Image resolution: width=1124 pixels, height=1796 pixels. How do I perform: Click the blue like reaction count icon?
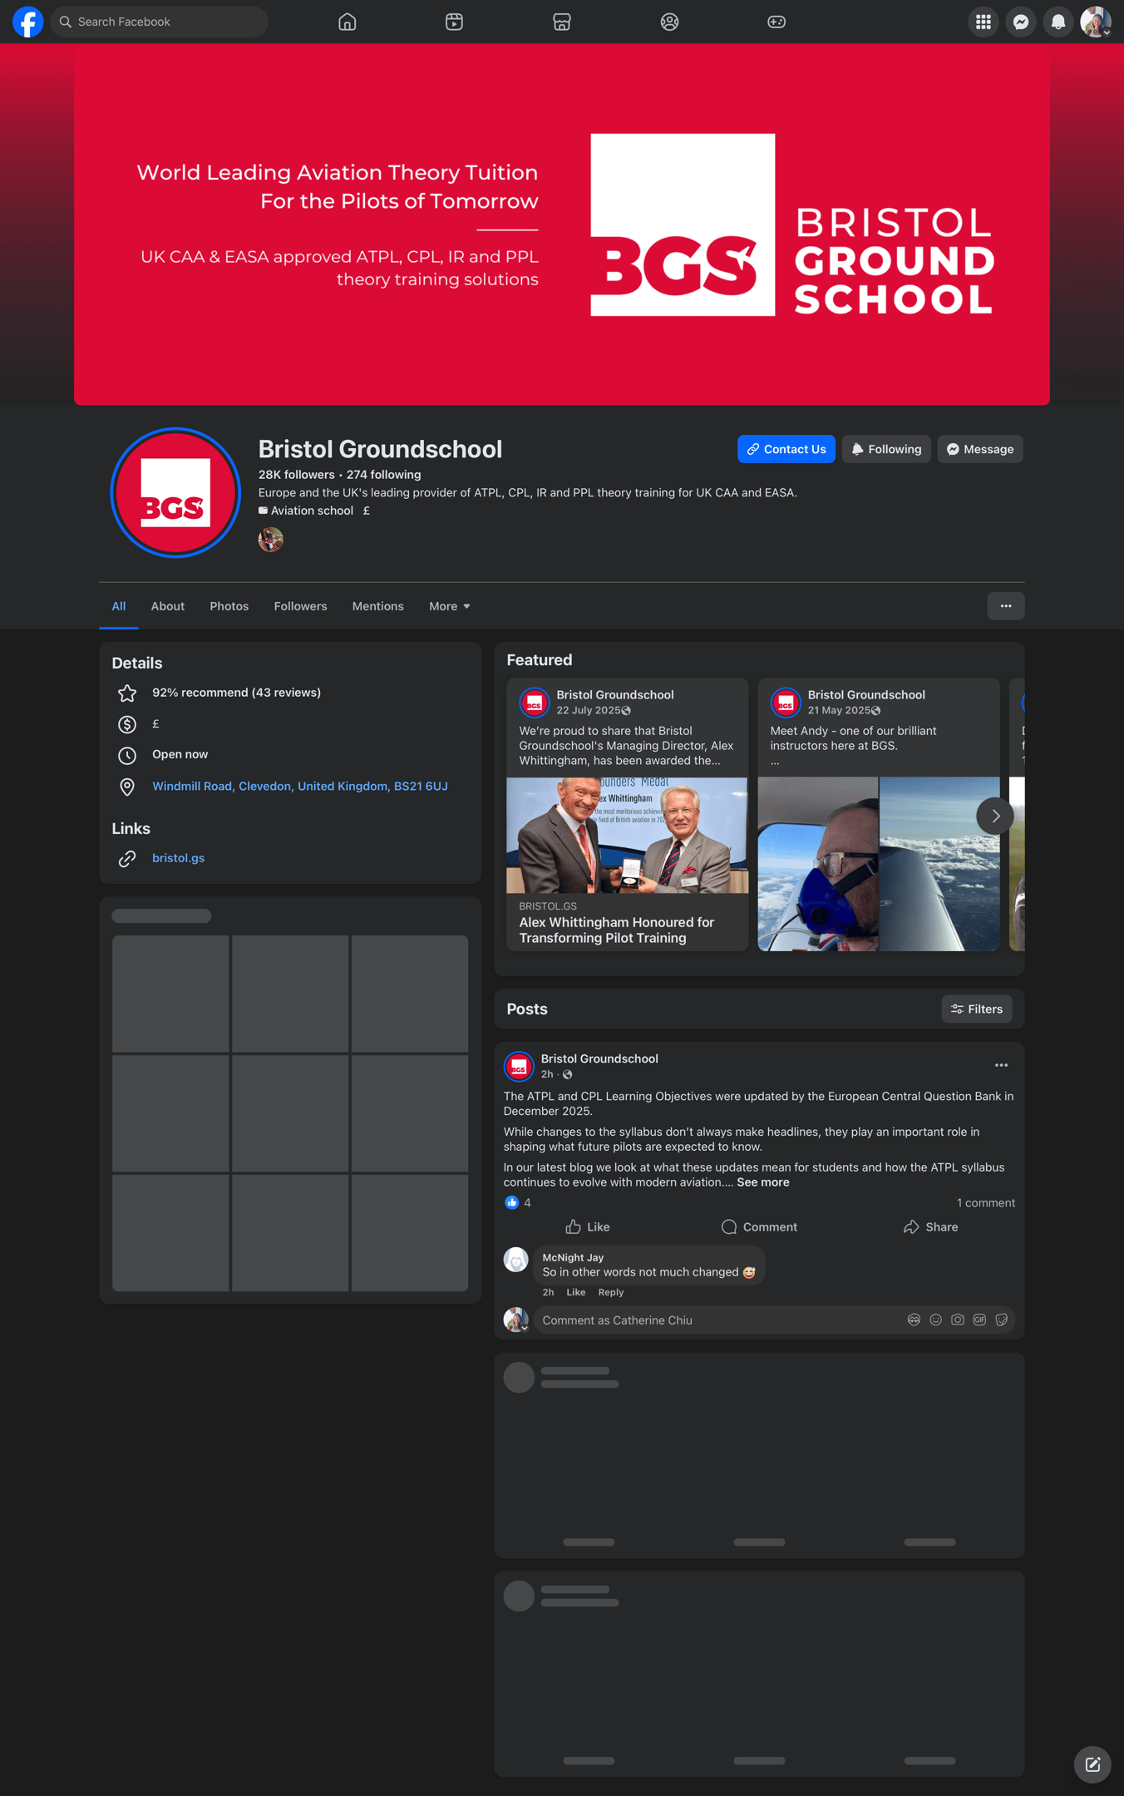(x=512, y=1202)
